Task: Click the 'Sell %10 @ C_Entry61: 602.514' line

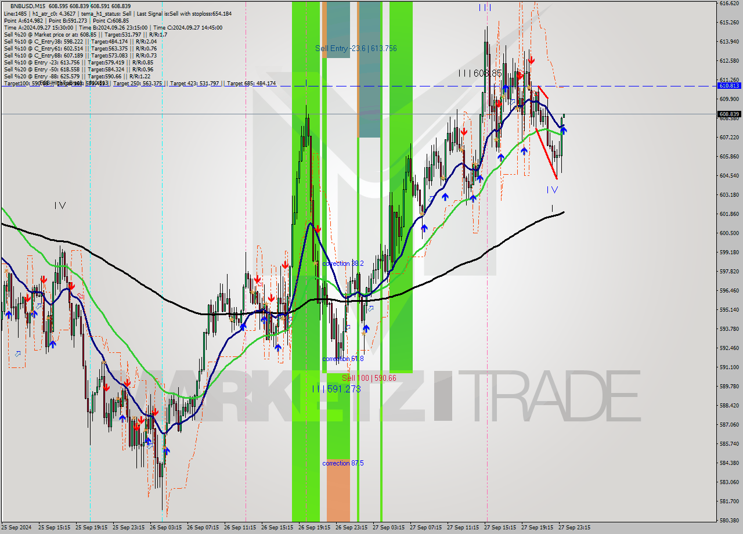Action: pyautogui.click(x=80, y=48)
